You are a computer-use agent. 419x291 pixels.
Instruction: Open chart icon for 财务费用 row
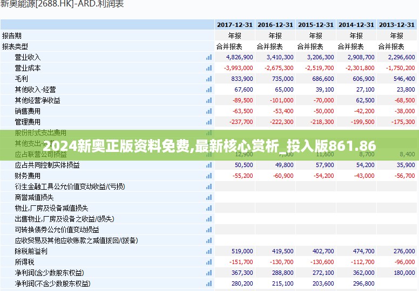pos(209,176)
